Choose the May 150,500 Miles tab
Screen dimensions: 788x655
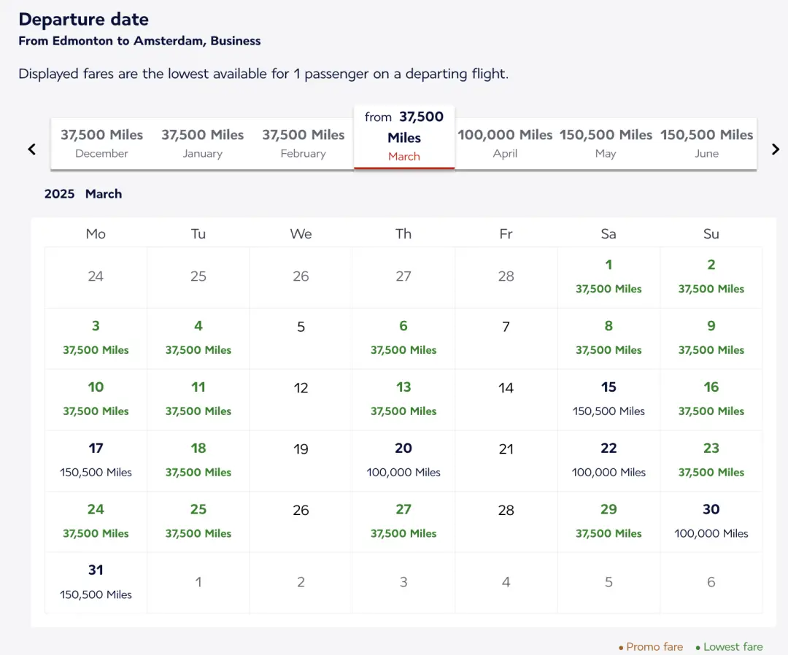pyautogui.click(x=606, y=143)
